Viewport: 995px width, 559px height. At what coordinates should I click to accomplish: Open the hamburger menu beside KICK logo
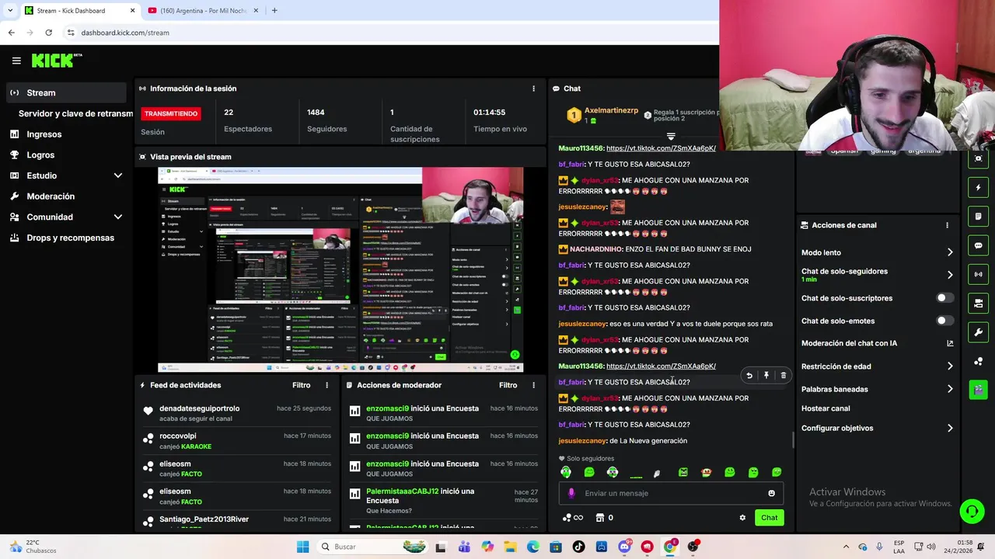(x=16, y=61)
